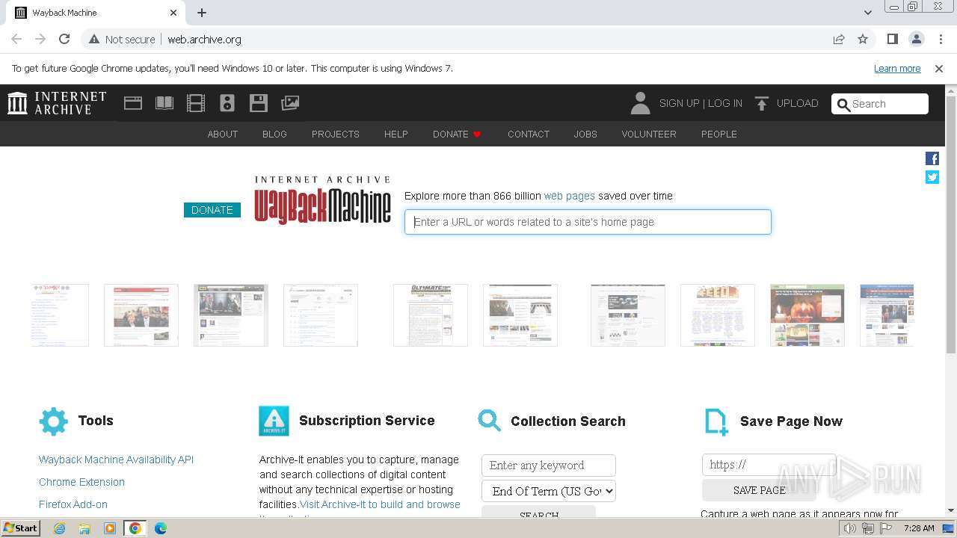Open the End Of Term collection dropdown

pos(549,491)
